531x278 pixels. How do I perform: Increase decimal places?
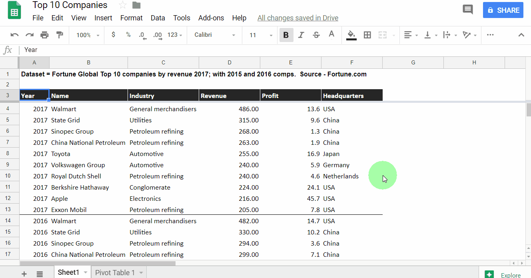pyautogui.click(x=158, y=35)
